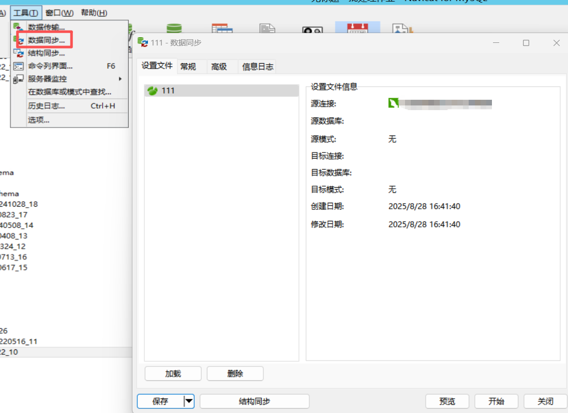Select tree item ending 40508_14
This screenshot has width=568, height=413.
click(17, 225)
